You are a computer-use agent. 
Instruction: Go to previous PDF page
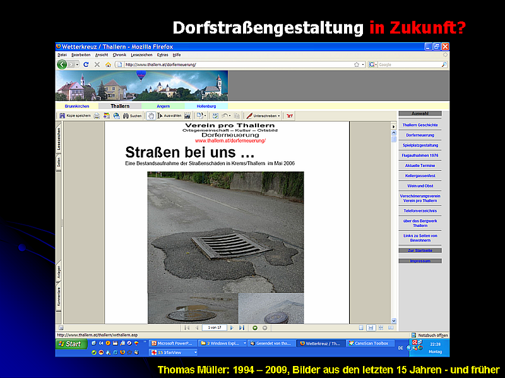pyautogui.click(x=197, y=328)
